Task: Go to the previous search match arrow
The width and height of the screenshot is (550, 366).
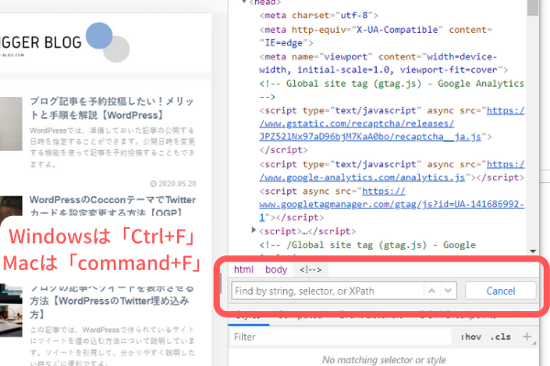Action: [x=432, y=291]
